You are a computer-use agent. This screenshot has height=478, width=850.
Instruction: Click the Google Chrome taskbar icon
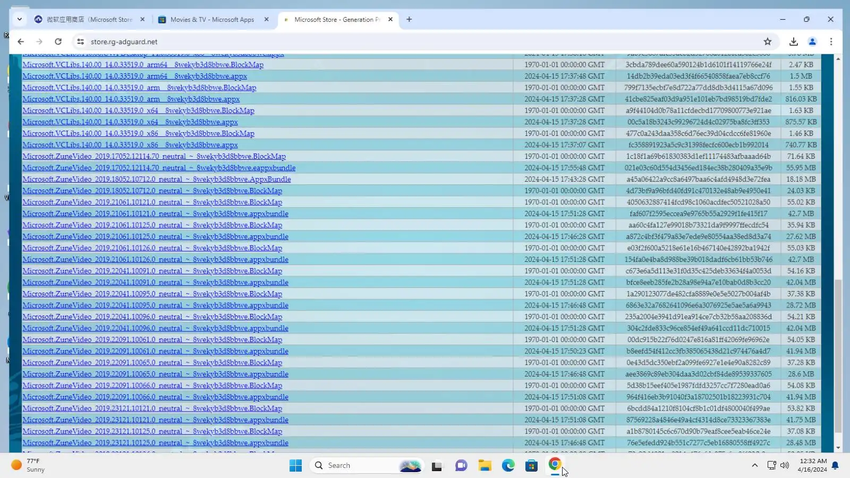[x=555, y=465]
